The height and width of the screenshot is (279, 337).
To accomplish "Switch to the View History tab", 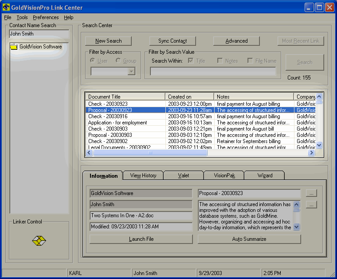I will tap(143, 175).
